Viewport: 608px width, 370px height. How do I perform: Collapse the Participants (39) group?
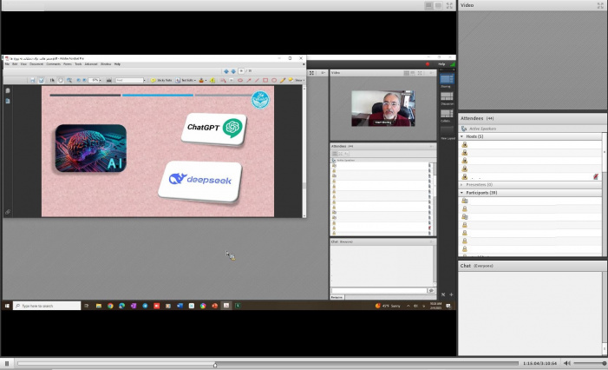click(461, 193)
